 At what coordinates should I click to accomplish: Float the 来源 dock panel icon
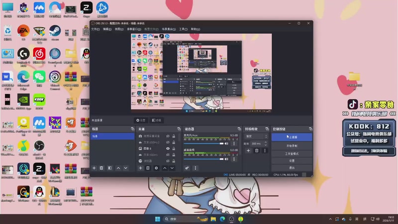tap(179, 129)
